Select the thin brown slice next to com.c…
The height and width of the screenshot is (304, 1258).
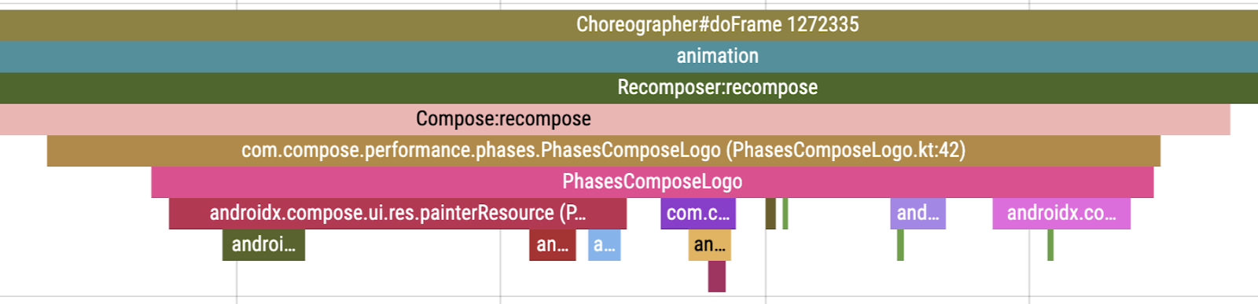771,213
